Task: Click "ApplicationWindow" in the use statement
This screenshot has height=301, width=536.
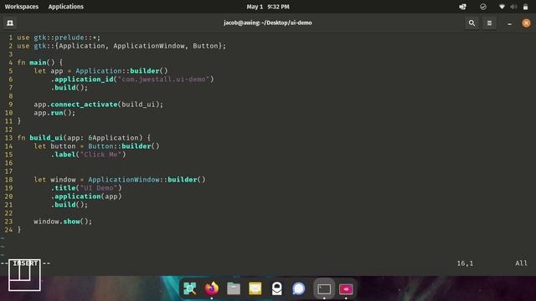Action: click(149, 46)
